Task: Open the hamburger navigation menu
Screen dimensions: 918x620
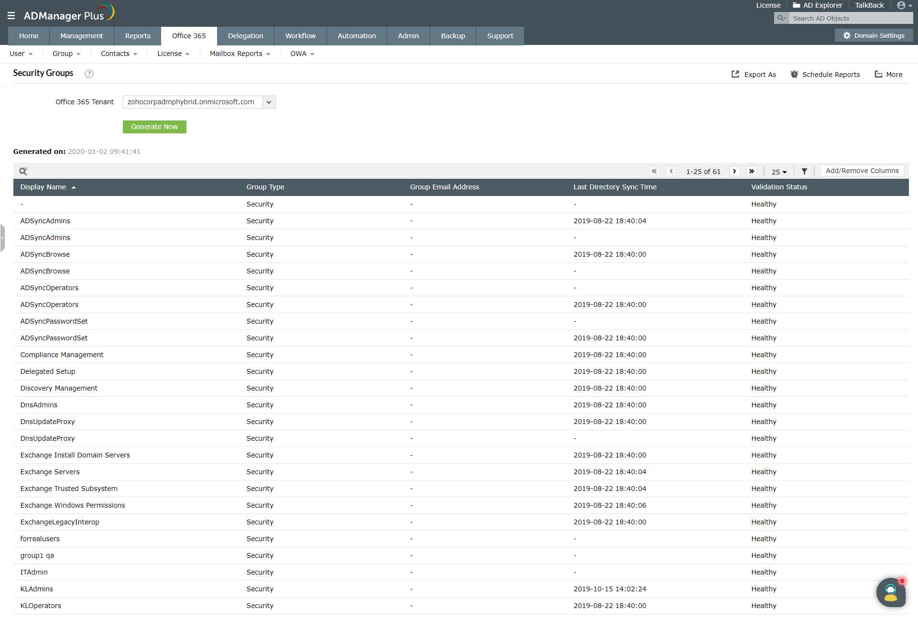Action: tap(11, 15)
